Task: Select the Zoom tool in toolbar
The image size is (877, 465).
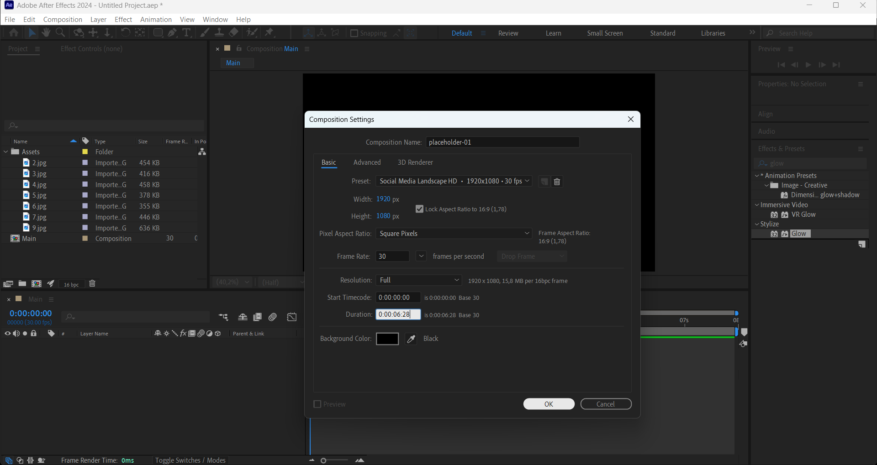Action: (60, 33)
